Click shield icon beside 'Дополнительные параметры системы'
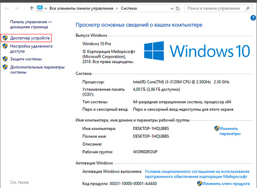 coord(5,67)
